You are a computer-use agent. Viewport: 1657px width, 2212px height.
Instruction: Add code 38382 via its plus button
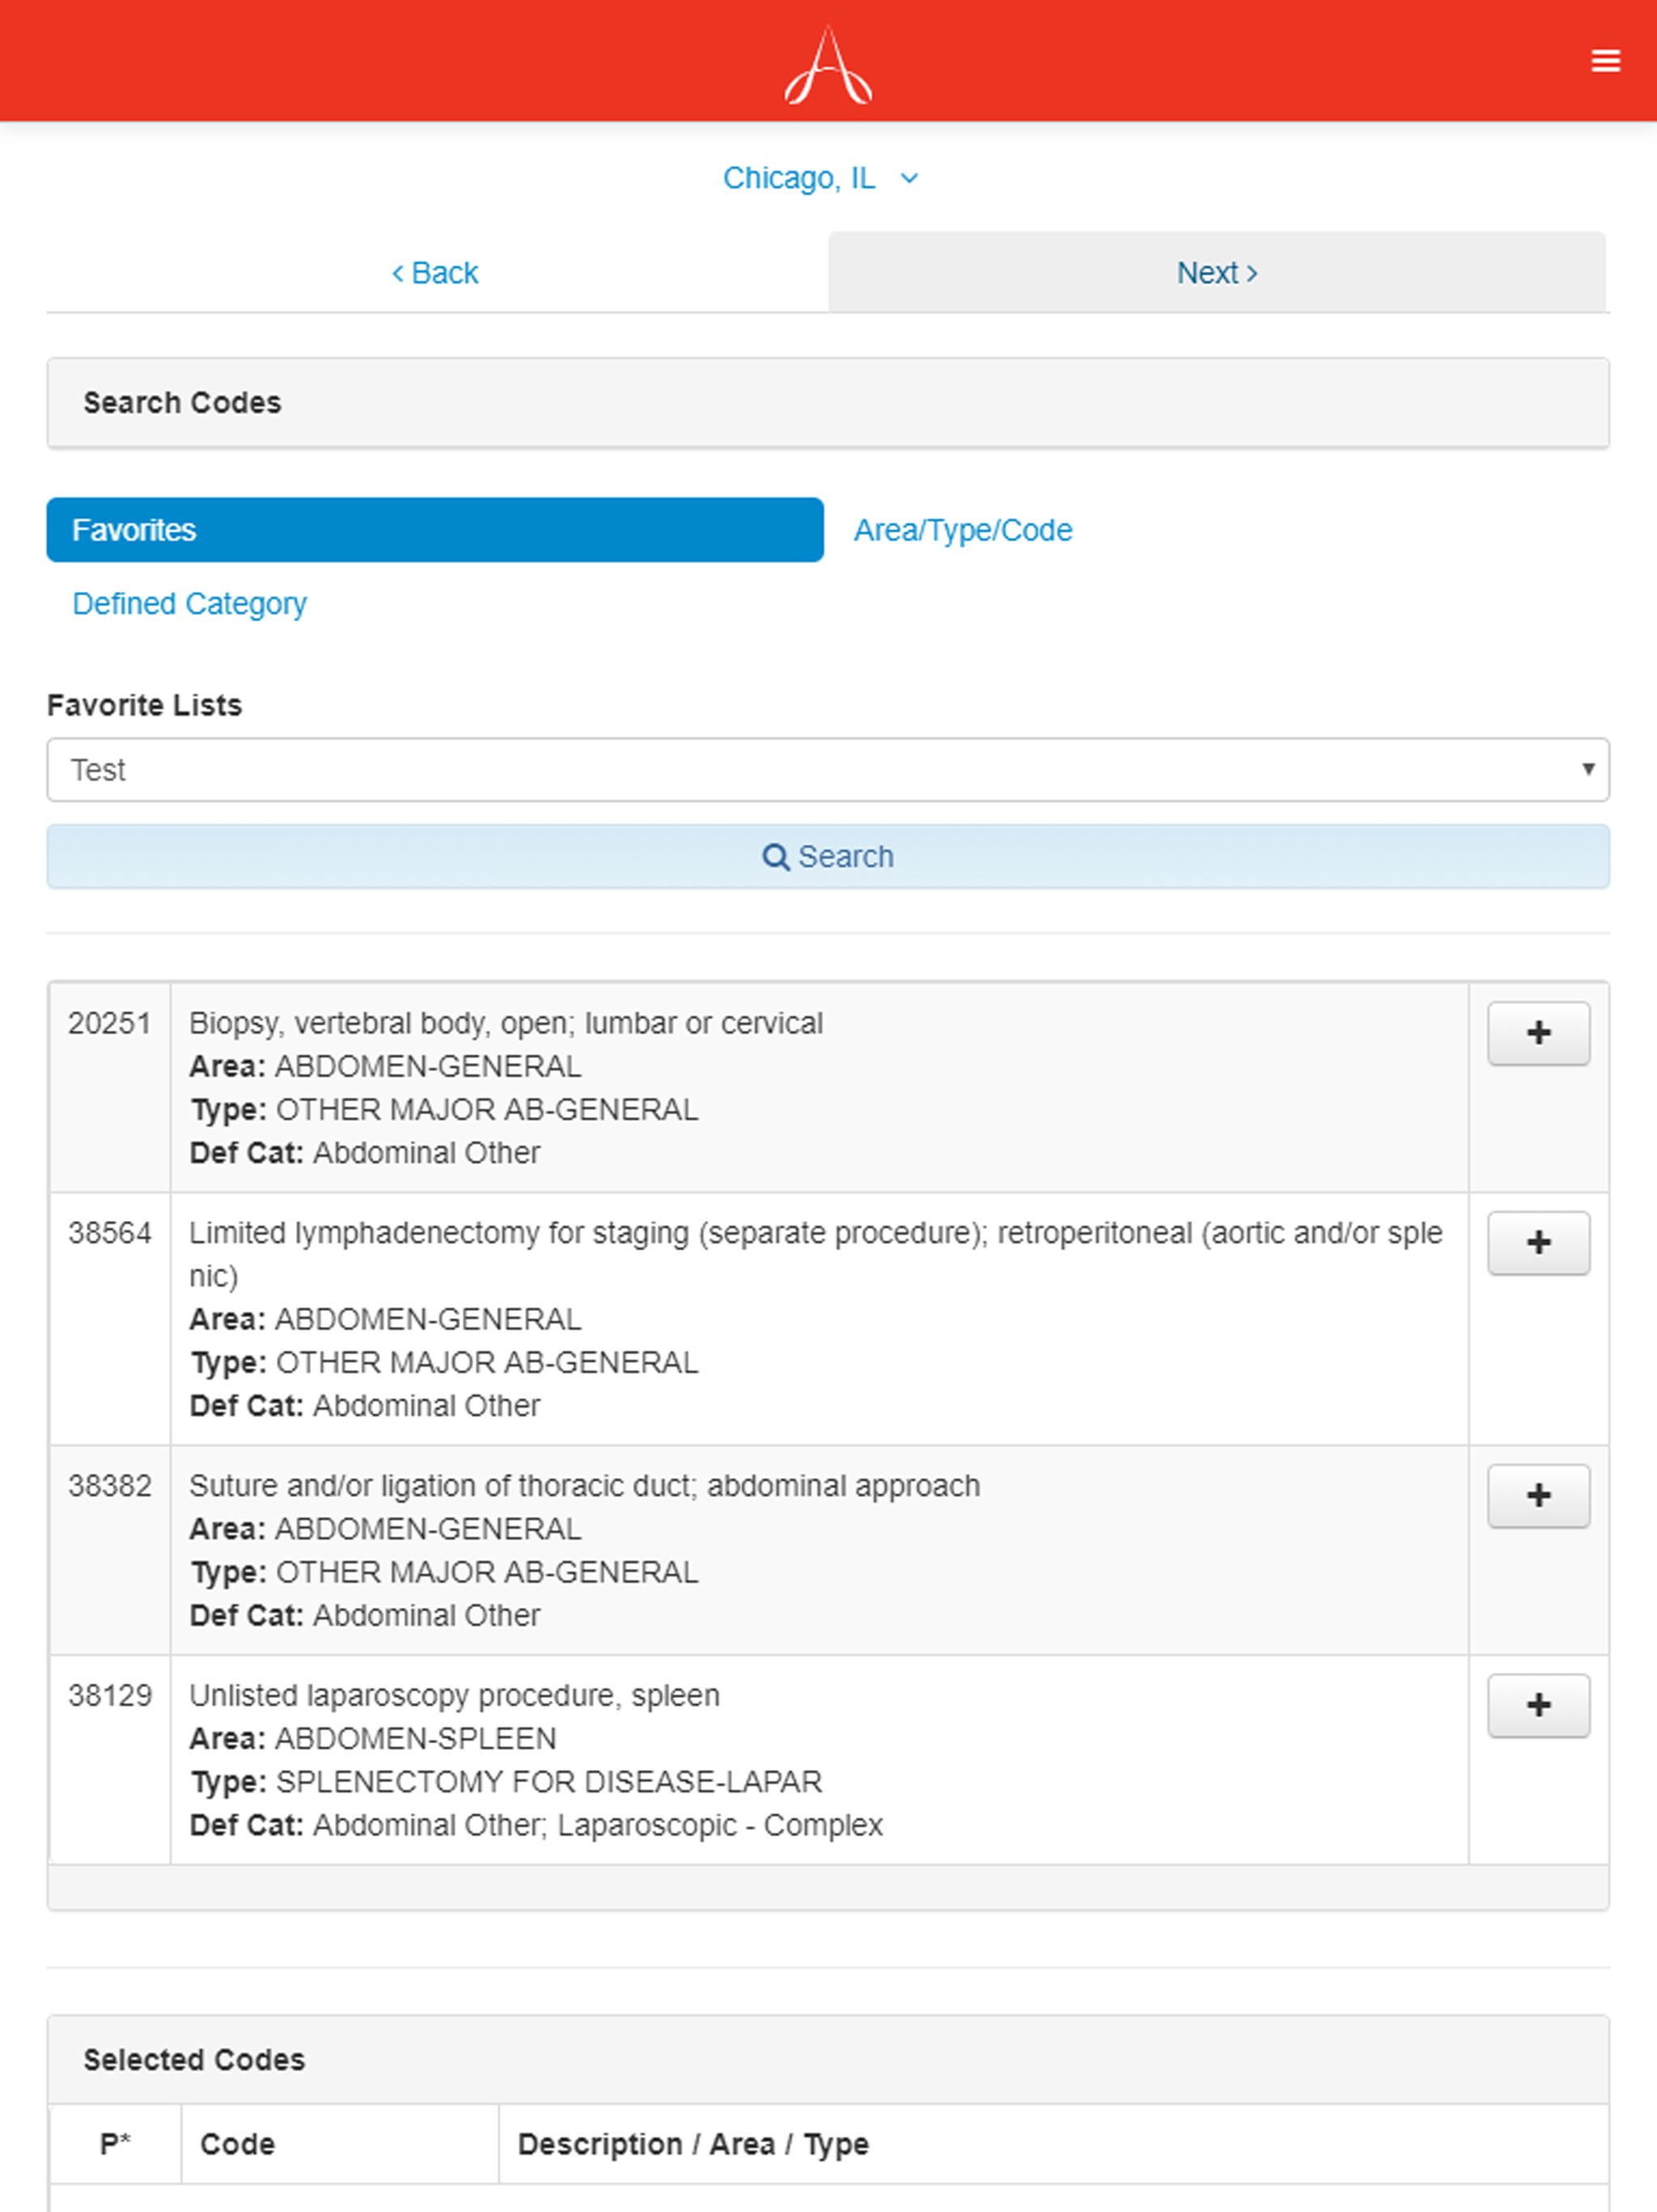click(x=1538, y=1495)
